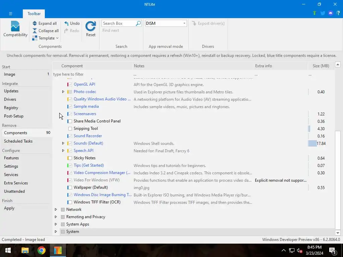Open the DISM app removal mode dropdown
This screenshot has width=343, height=257.
(166, 23)
